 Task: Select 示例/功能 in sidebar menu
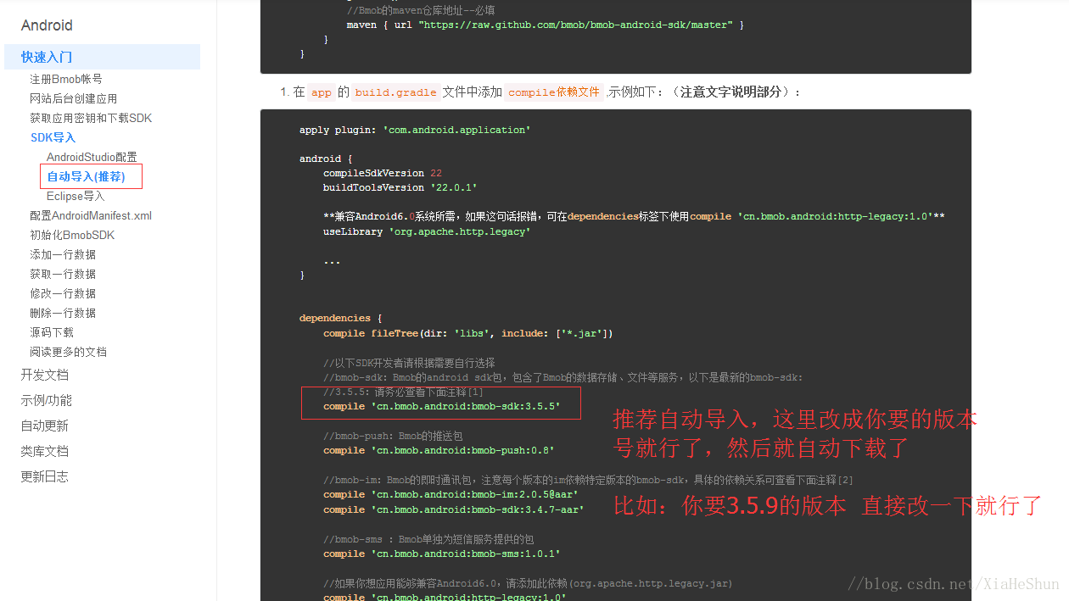click(47, 400)
